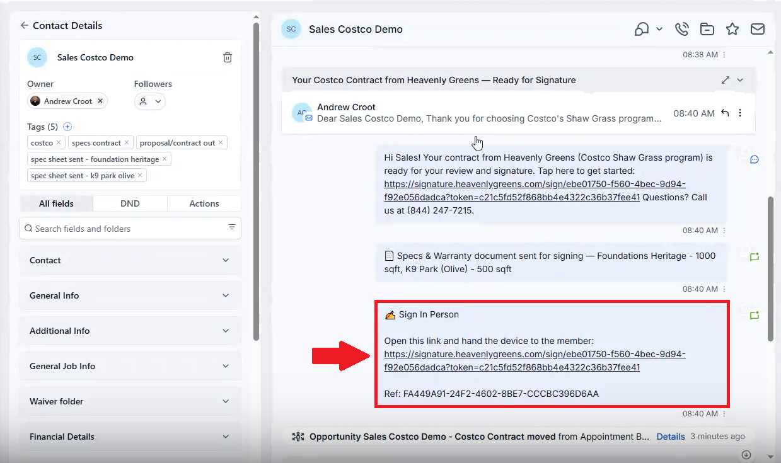Open options for the Hi Sales message timestamp

pyautogui.click(x=724, y=231)
